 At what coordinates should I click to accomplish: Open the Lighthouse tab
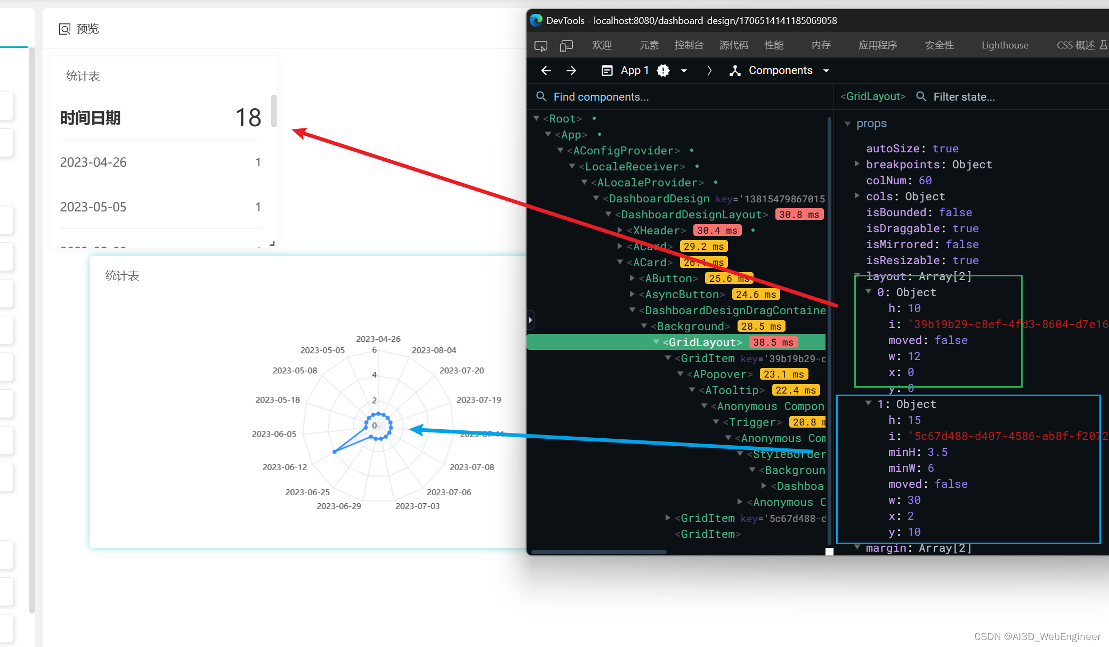coord(1005,45)
